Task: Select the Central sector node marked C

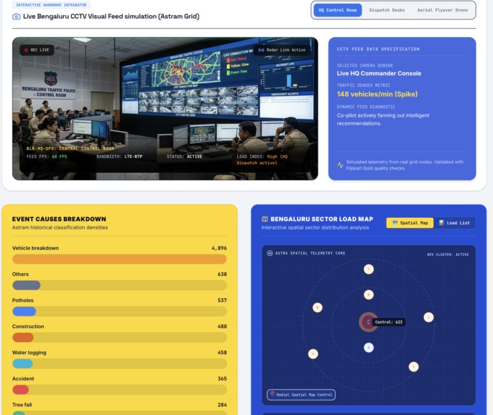Action: [368, 322]
